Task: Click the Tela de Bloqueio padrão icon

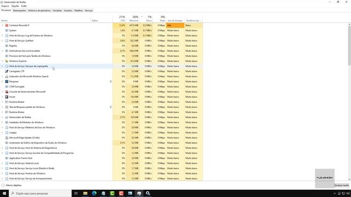Action: click(7, 107)
